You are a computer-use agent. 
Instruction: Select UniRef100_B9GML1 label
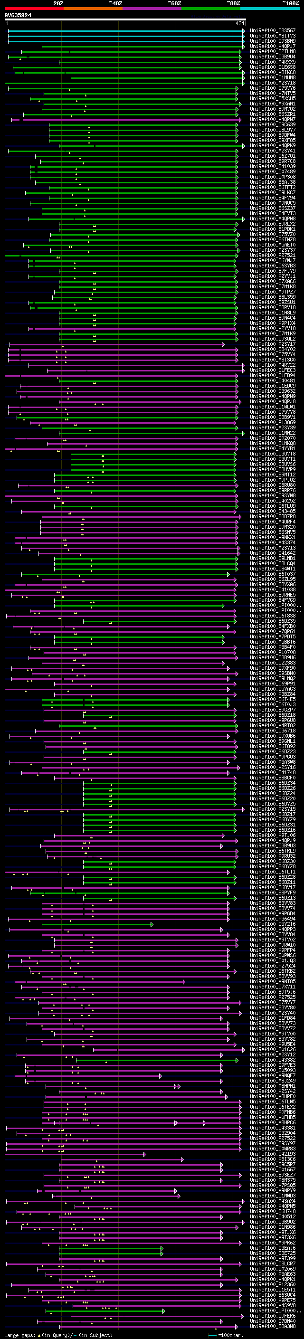pos(273,742)
